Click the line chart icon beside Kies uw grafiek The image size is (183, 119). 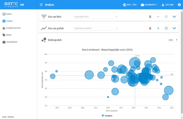44,28
